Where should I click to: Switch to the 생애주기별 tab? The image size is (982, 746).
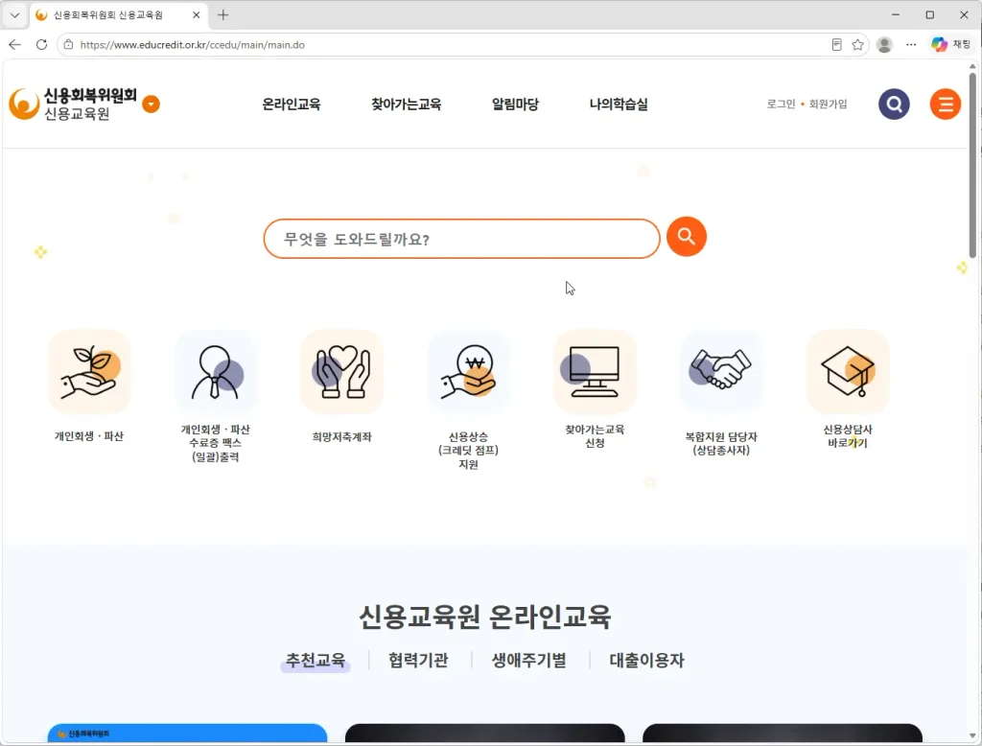[x=528, y=661]
